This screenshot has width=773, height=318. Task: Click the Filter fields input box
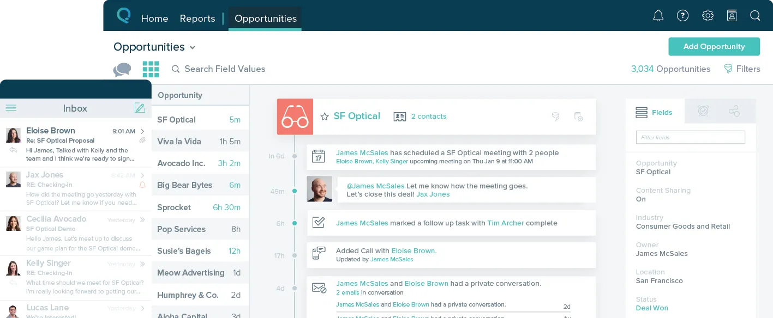690,137
